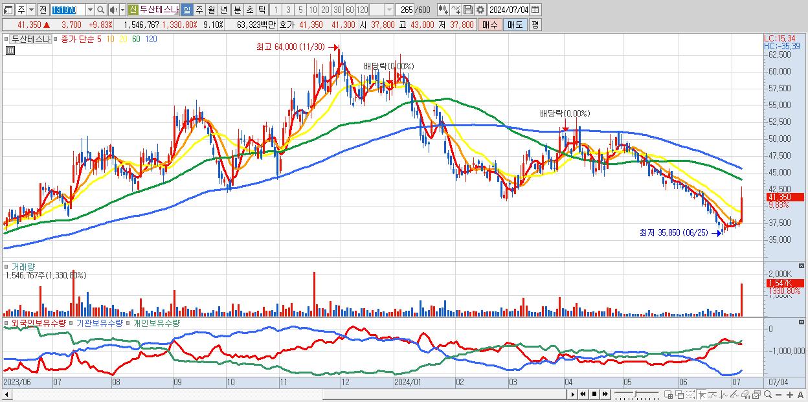Select the interval 60 tab

click(x=350, y=10)
